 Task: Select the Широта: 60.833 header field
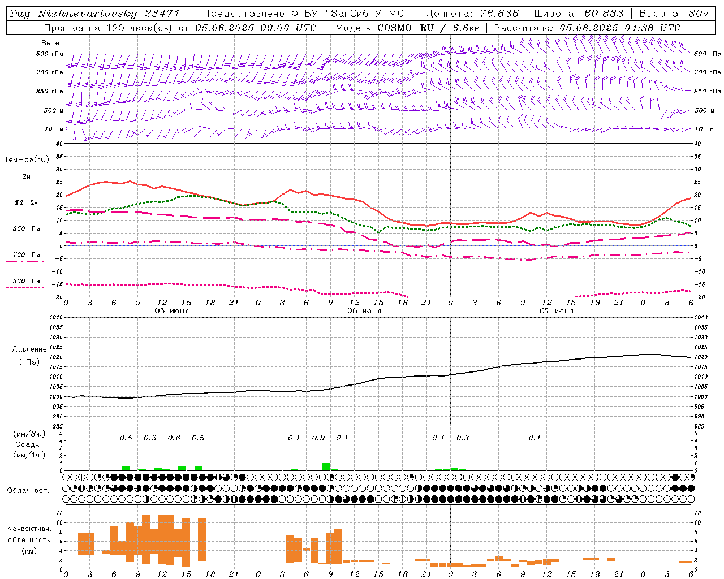pyautogui.click(x=579, y=14)
